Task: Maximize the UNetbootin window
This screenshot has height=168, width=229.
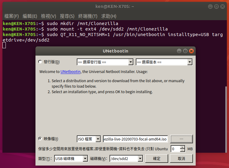Action: click(185, 51)
